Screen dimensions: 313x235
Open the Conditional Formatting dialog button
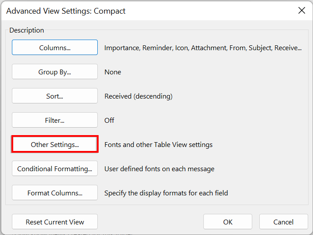click(x=55, y=169)
